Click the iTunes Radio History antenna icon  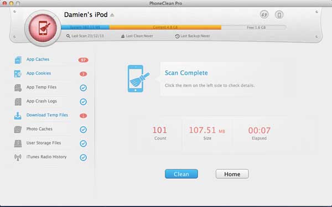[x=18, y=157]
